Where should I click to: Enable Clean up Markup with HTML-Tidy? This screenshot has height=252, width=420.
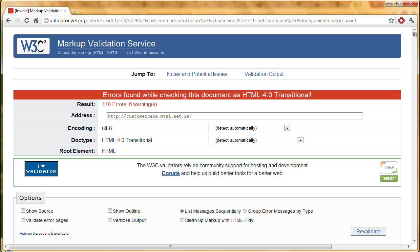[x=182, y=220]
